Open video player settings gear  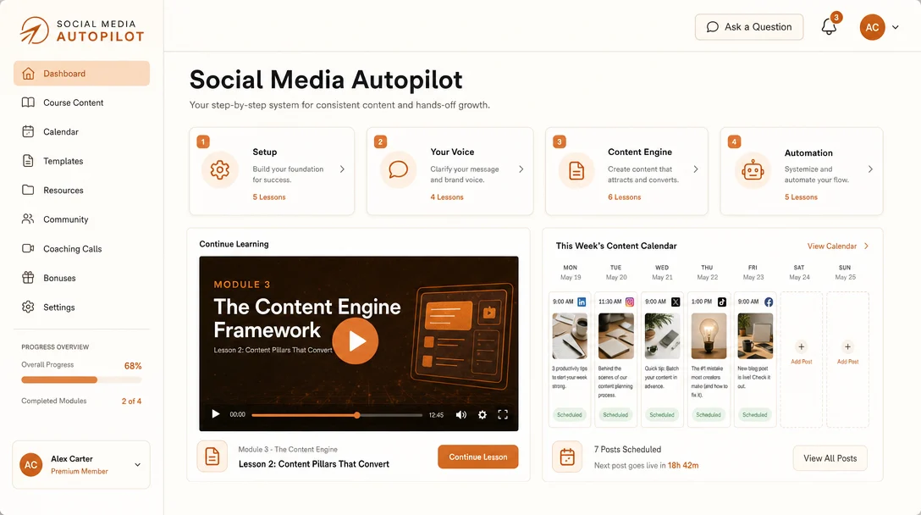[x=483, y=414]
